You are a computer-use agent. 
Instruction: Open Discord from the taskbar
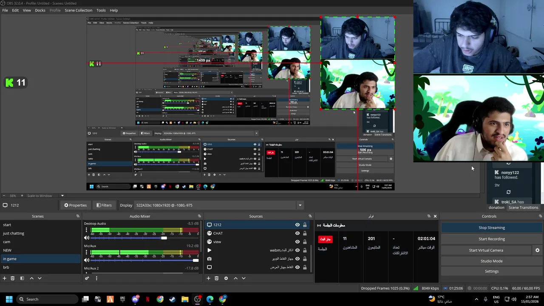pos(135,299)
